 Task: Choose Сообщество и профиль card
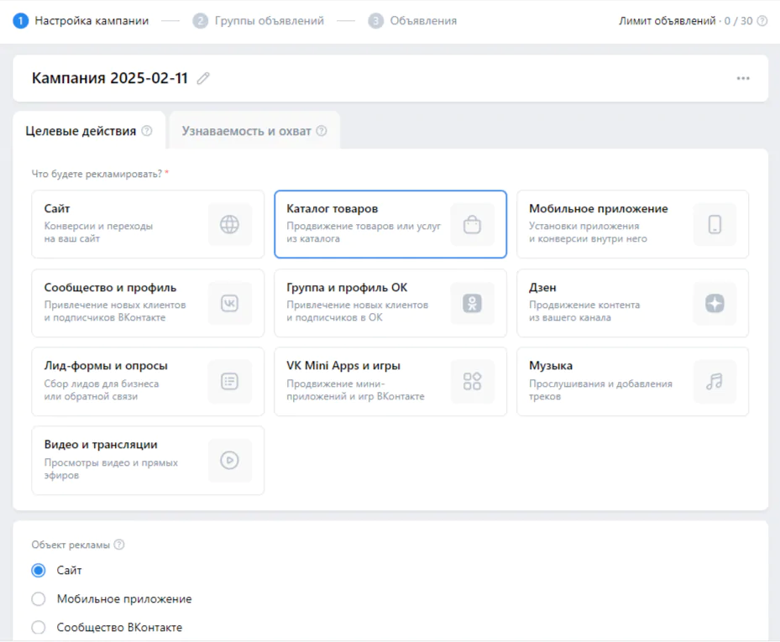[148, 303]
